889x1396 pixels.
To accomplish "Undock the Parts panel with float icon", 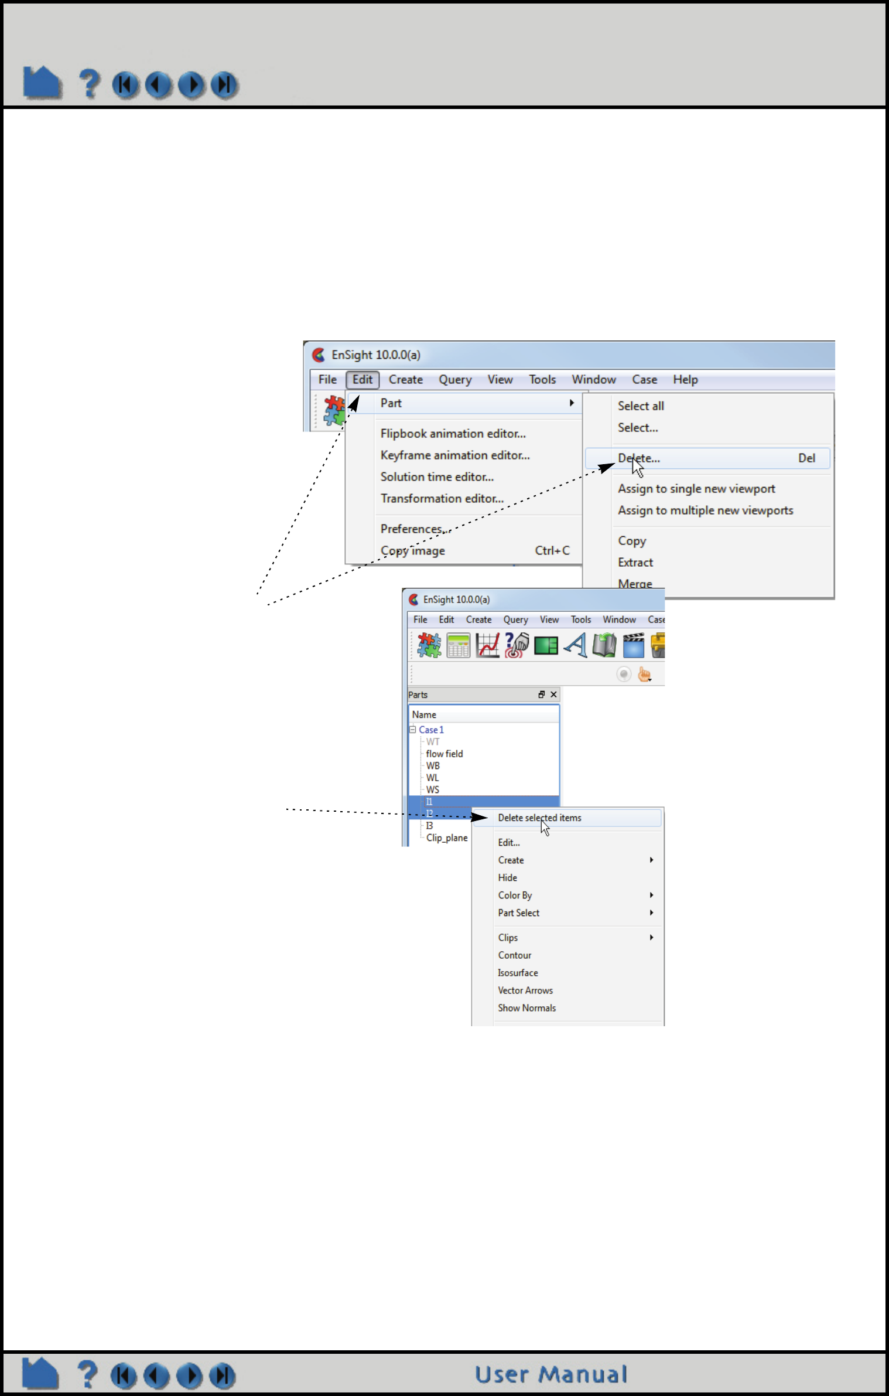I will [542, 694].
